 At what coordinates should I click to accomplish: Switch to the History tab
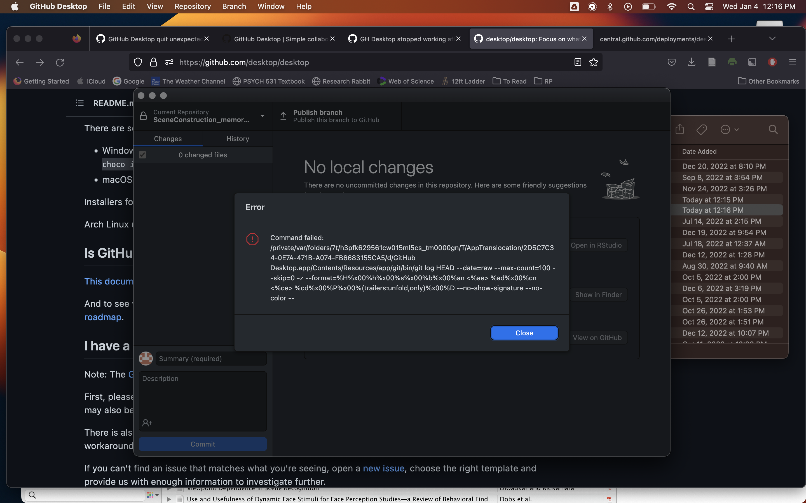click(238, 138)
